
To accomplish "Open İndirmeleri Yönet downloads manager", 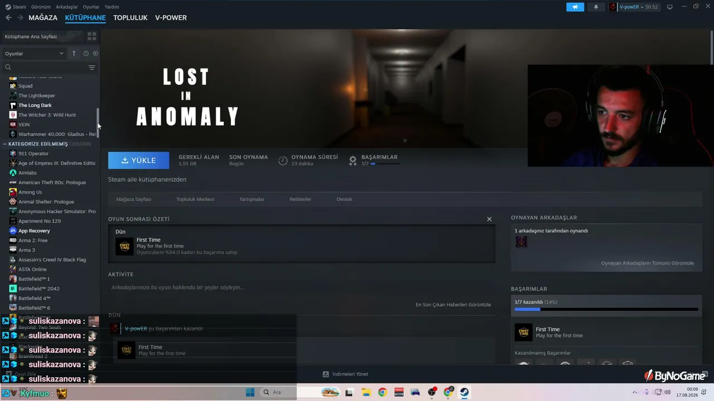I will (345, 374).
